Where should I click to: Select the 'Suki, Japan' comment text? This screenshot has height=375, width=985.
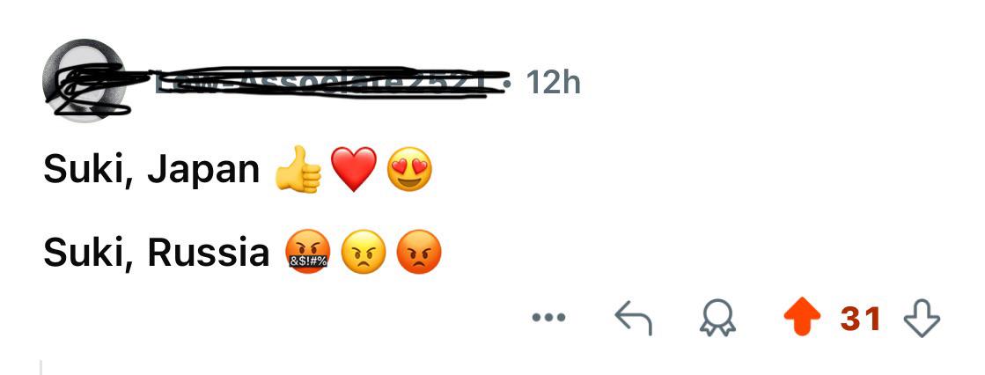pyautogui.click(x=151, y=170)
